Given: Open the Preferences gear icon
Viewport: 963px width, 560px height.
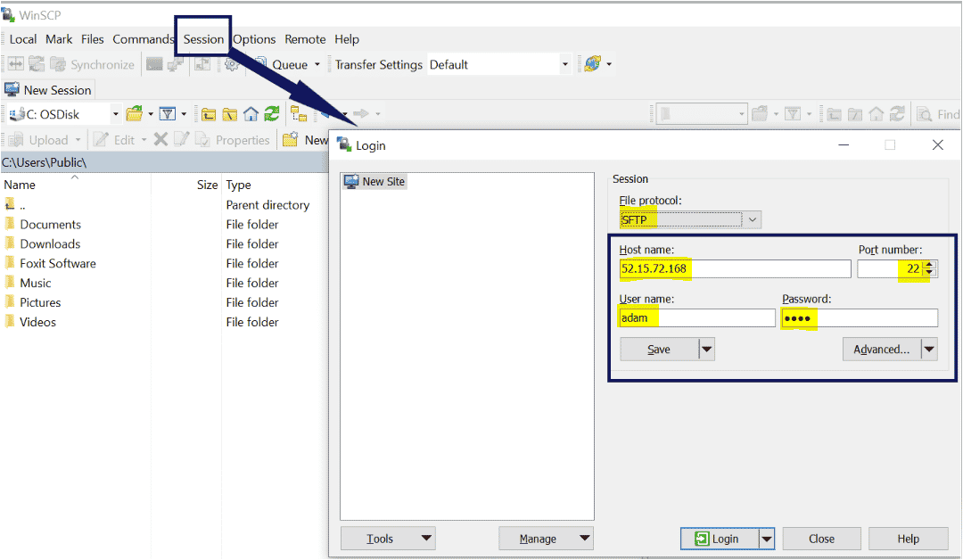Looking at the screenshot, I should pyautogui.click(x=232, y=64).
